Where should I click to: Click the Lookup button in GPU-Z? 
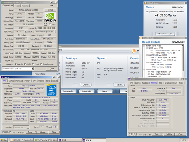tap(50, 10)
